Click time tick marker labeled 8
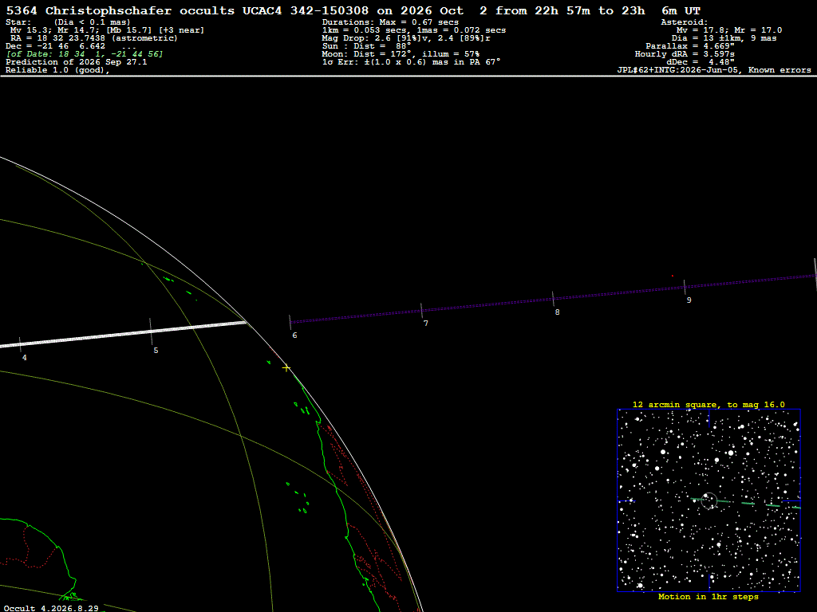The width and height of the screenshot is (817, 612). [x=553, y=300]
